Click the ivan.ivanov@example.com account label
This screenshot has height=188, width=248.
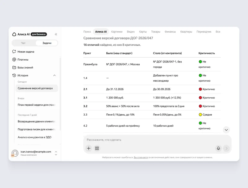pyautogui.click(x=36, y=152)
